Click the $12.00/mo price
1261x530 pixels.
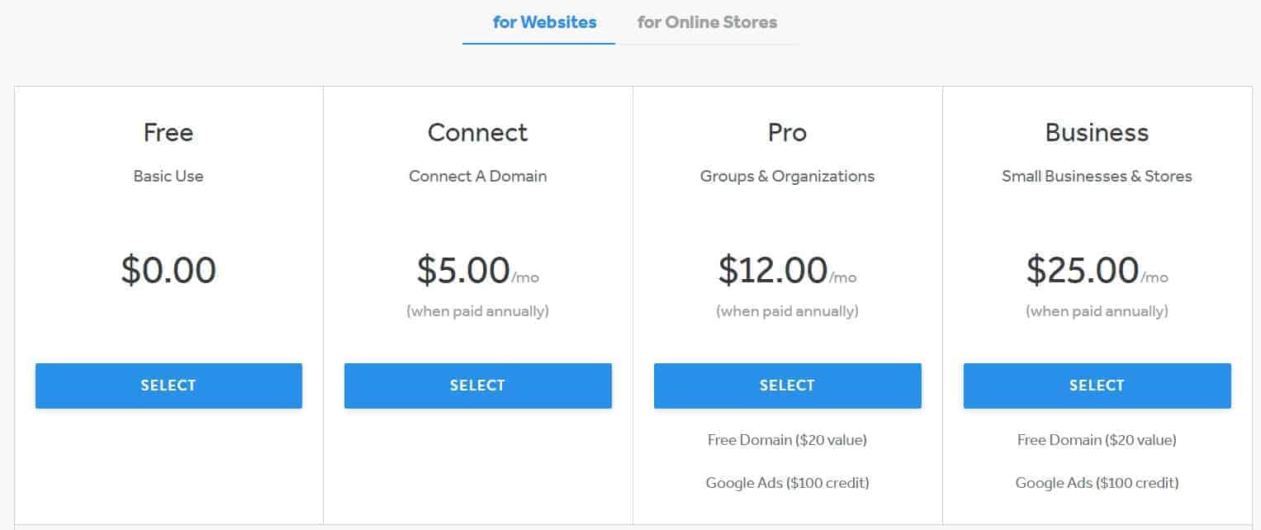click(786, 271)
